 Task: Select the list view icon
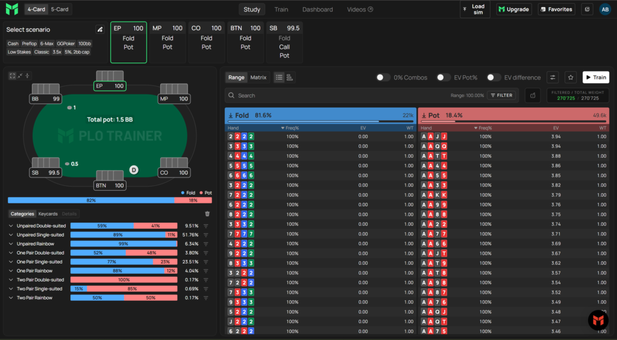point(279,78)
